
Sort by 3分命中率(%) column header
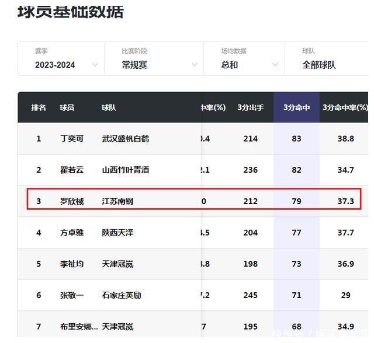coord(345,108)
